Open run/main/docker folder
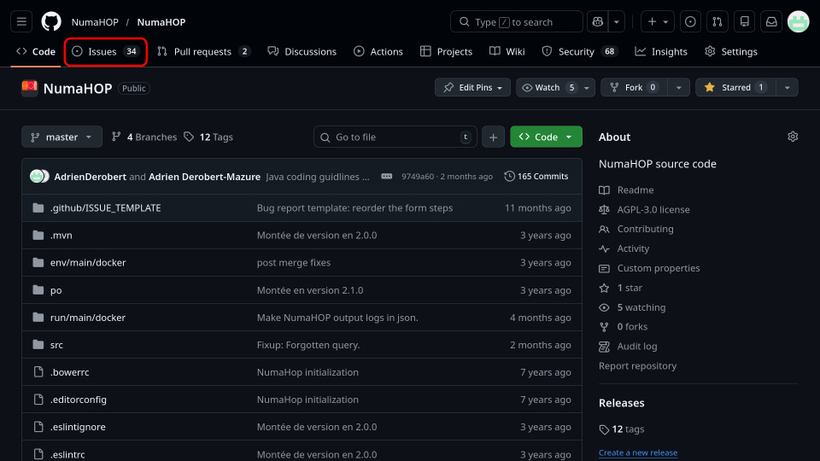Screen dimensions: 820x461 [x=88, y=318]
